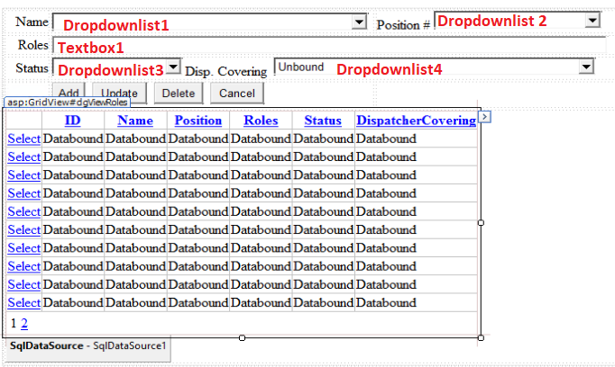Sort grid by Name column header

point(135,121)
